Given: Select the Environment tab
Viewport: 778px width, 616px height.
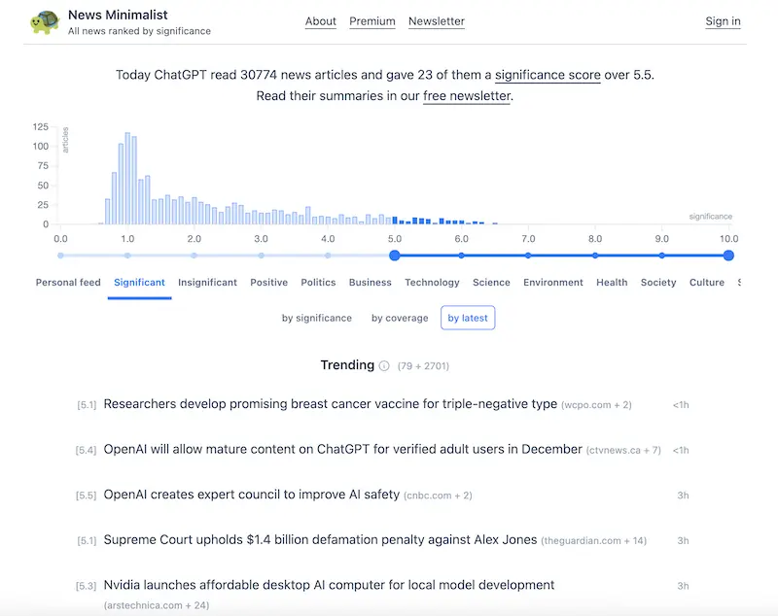Looking at the screenshot, I should click(553, 283).
